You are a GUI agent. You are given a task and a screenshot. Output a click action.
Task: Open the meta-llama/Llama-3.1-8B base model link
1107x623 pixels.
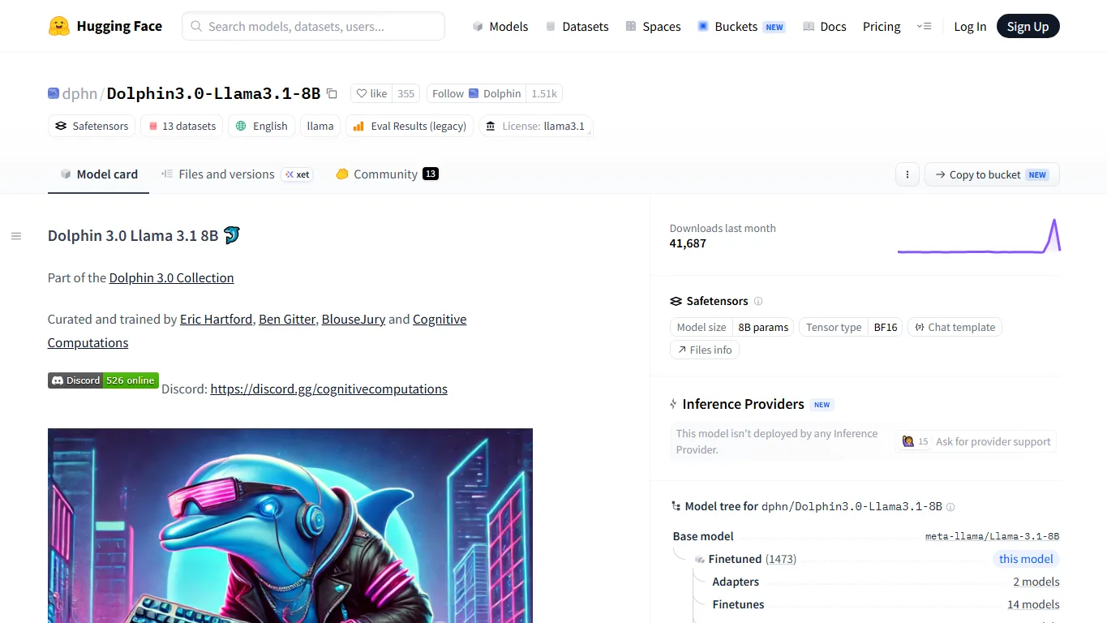pos(993,537)
